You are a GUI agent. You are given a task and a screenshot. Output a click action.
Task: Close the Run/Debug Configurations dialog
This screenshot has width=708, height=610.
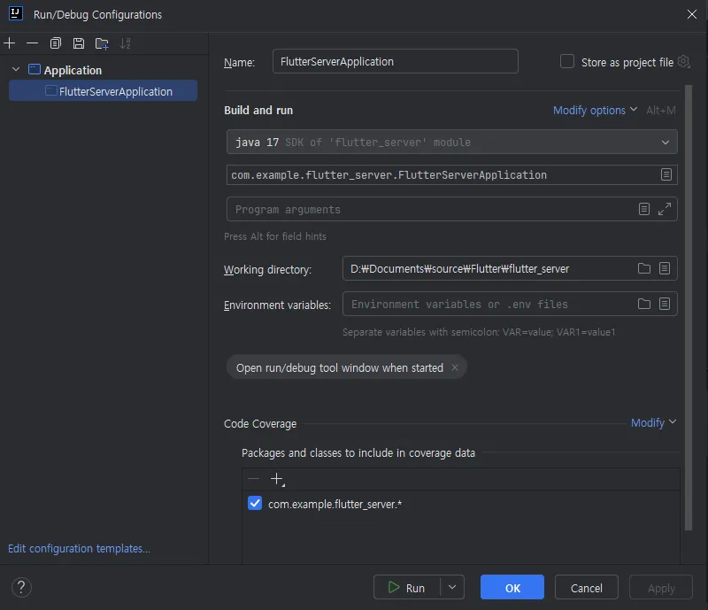pos(692,14)
